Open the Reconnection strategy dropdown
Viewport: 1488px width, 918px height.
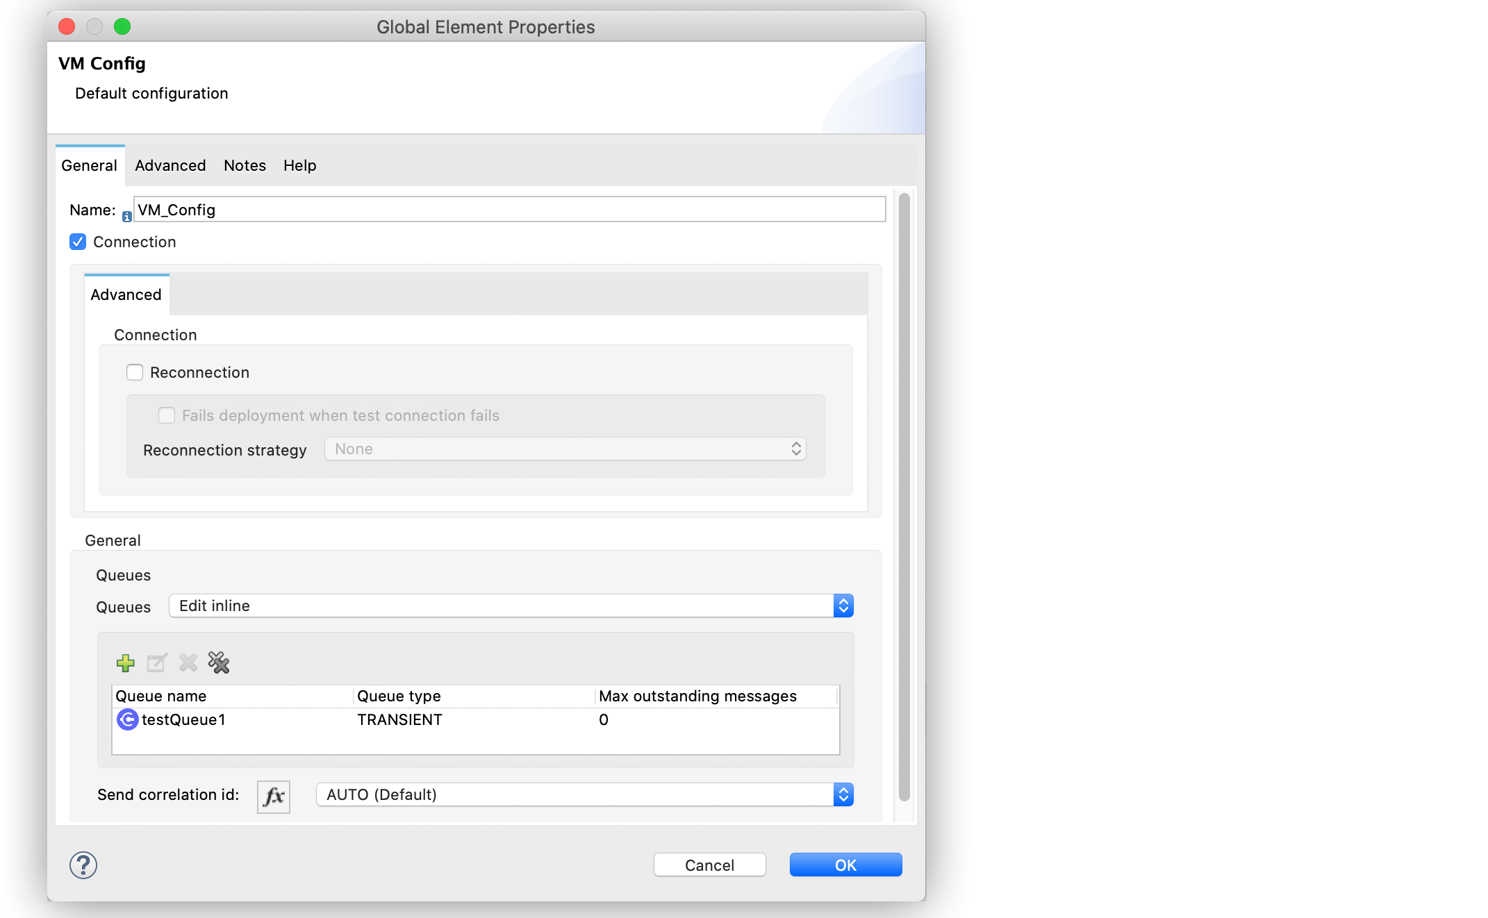click(796, 449)
